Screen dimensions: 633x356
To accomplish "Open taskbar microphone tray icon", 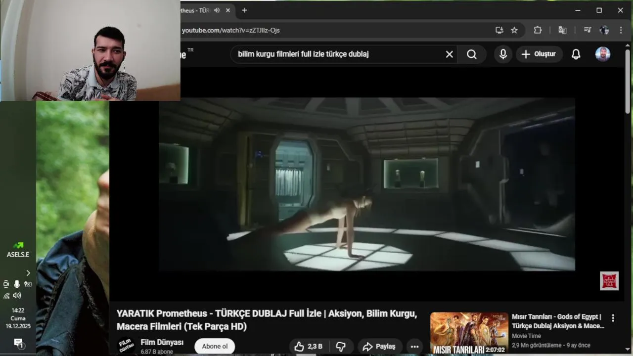I will tap(17, 284).
